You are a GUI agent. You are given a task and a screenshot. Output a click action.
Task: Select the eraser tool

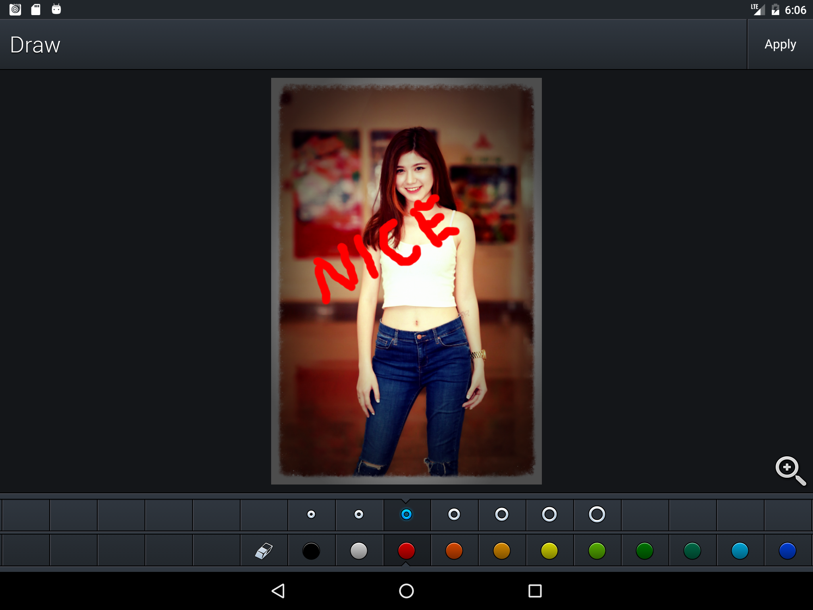pyautogui.click(x=264, y=550)
